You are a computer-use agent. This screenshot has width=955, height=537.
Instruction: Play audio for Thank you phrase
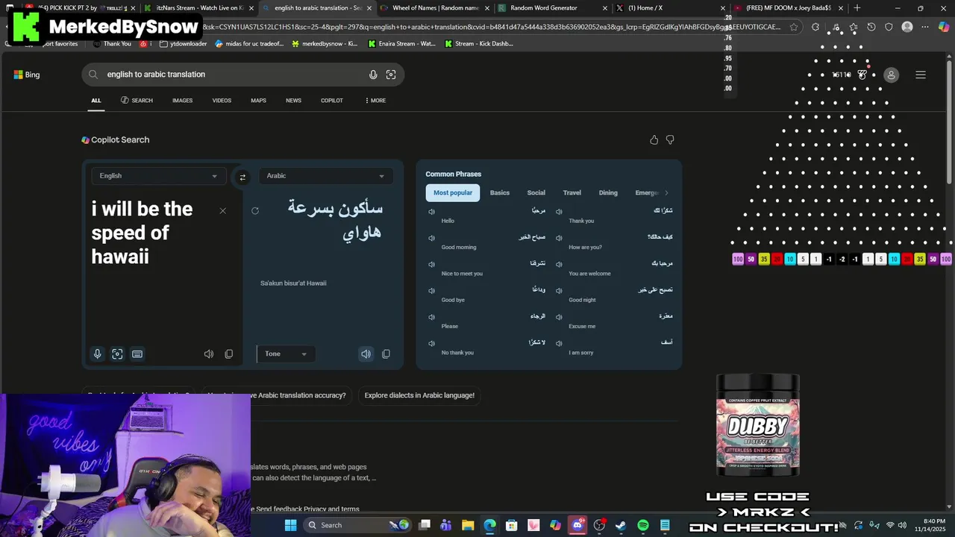click(559, 212)
